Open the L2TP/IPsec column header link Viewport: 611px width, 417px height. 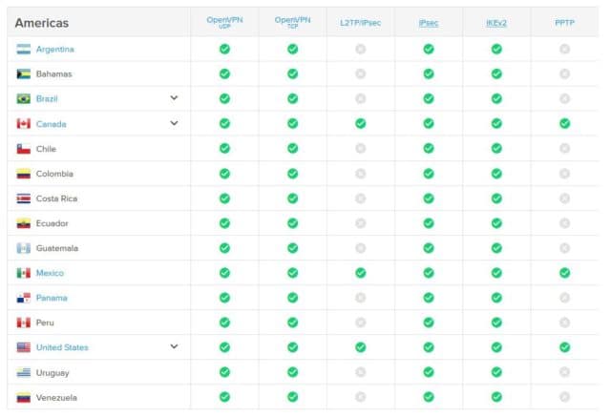(361, 23)
